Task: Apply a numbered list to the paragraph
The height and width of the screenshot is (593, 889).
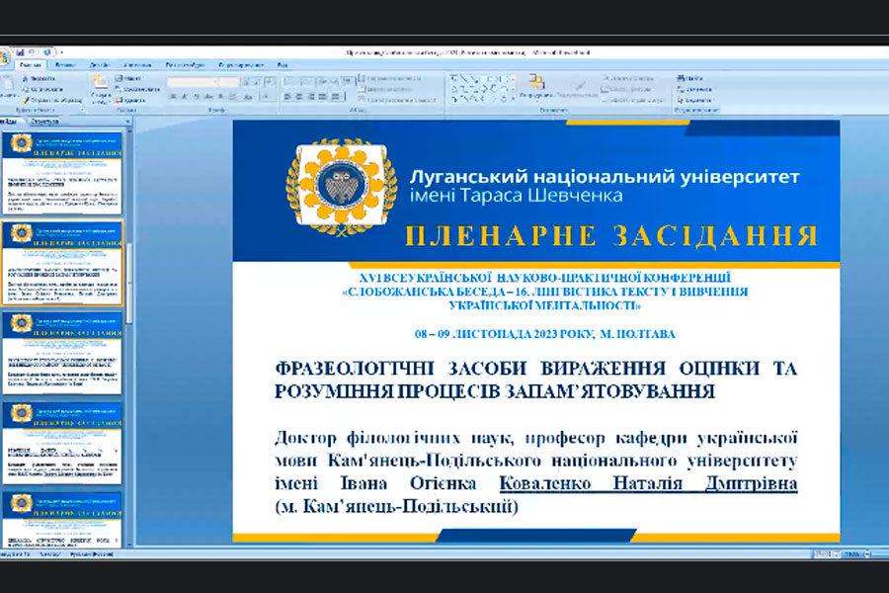Action: [x=307, y=82]
